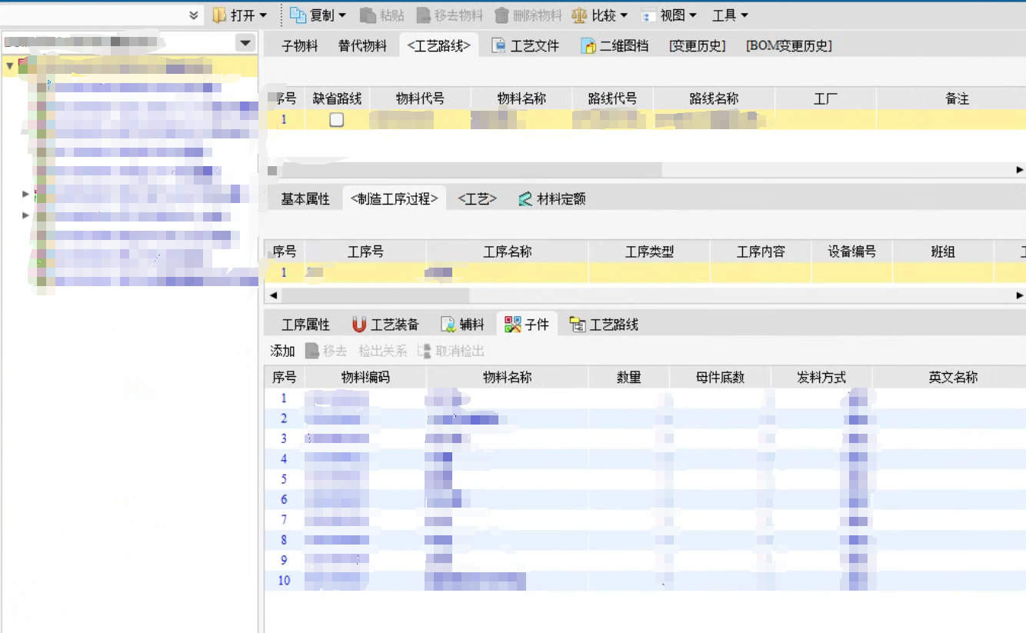
Task: Click the 设备编号 column header
Action: tap(851, 252)
